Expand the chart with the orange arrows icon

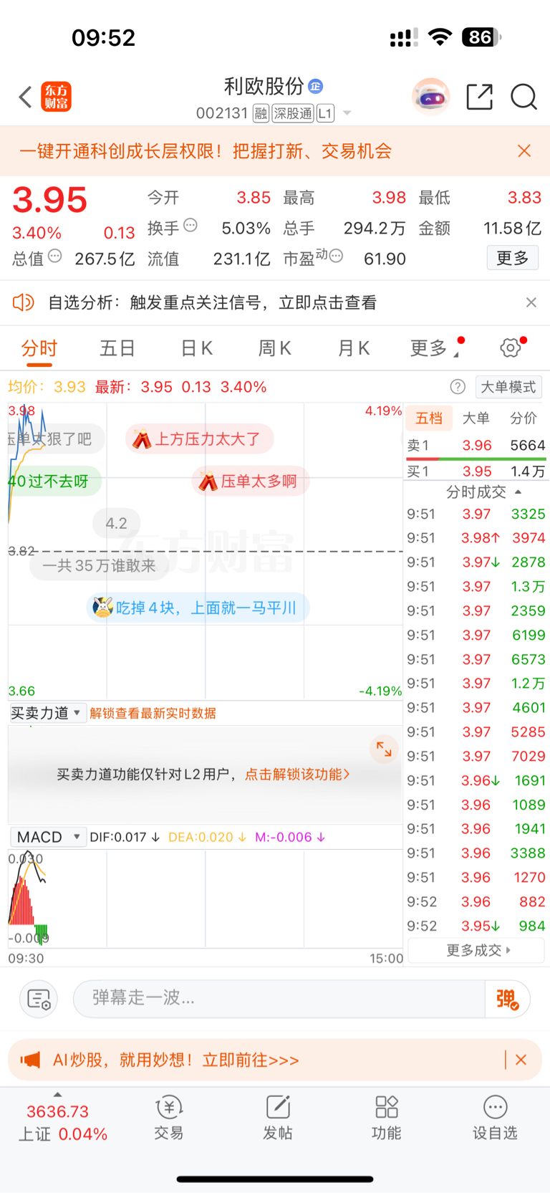[x=384, y=749]
